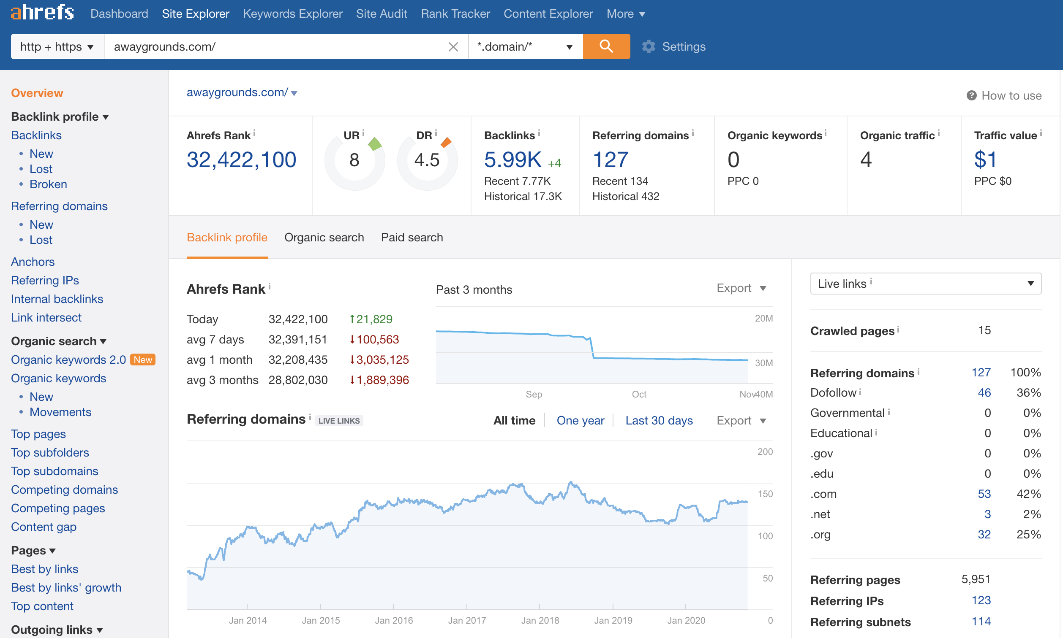1063x638 pixels.
Task: Open Best by links' growth report
Action: pyautogui.click(x=66, y=587)
